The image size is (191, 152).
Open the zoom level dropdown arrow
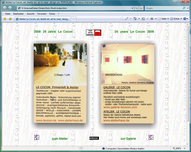coord(185,148)
